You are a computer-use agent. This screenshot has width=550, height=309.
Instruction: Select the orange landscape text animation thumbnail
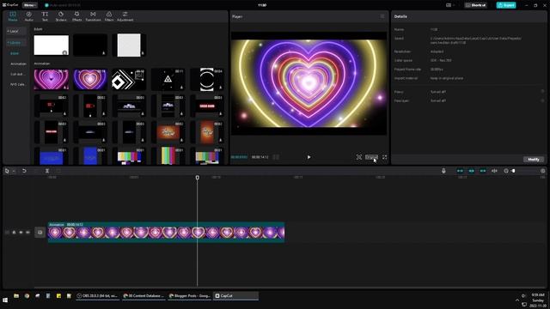coord(168,132)
